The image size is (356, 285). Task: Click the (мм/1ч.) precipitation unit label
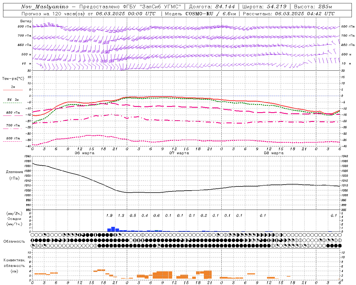pyautogui.click(x=14, y=224)
